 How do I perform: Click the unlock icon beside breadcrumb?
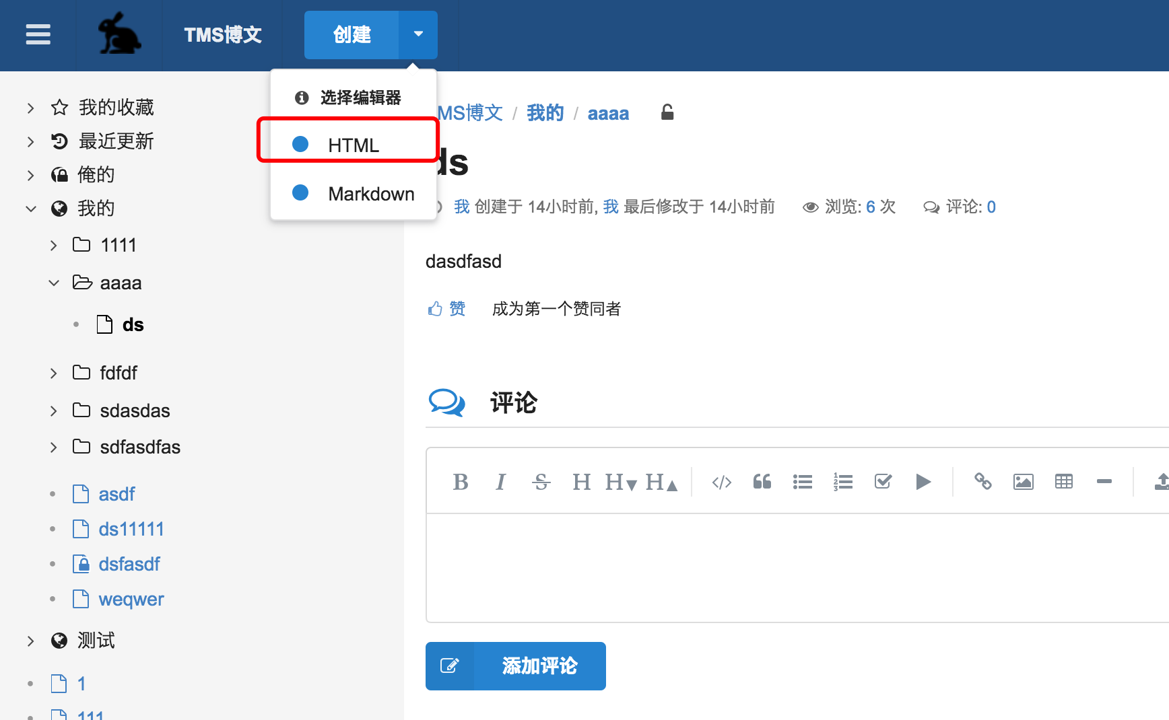click(667, 112)
